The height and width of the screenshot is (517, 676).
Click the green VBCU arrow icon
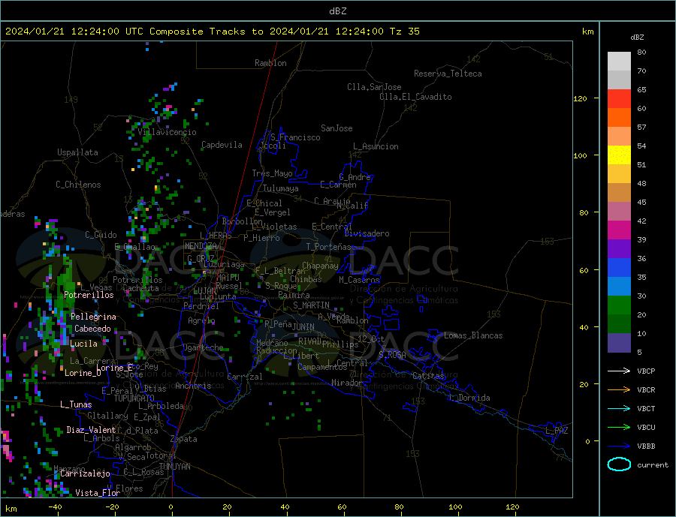(619, 428)
